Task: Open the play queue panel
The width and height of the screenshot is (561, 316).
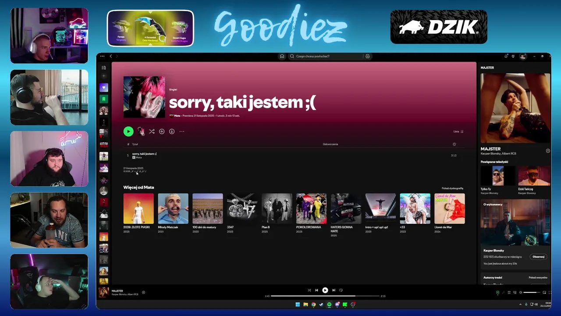Action: point(509,292)
